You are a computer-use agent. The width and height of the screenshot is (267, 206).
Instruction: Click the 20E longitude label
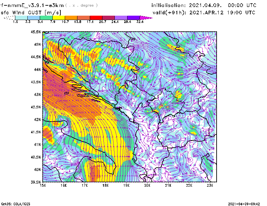click(147, 185)
